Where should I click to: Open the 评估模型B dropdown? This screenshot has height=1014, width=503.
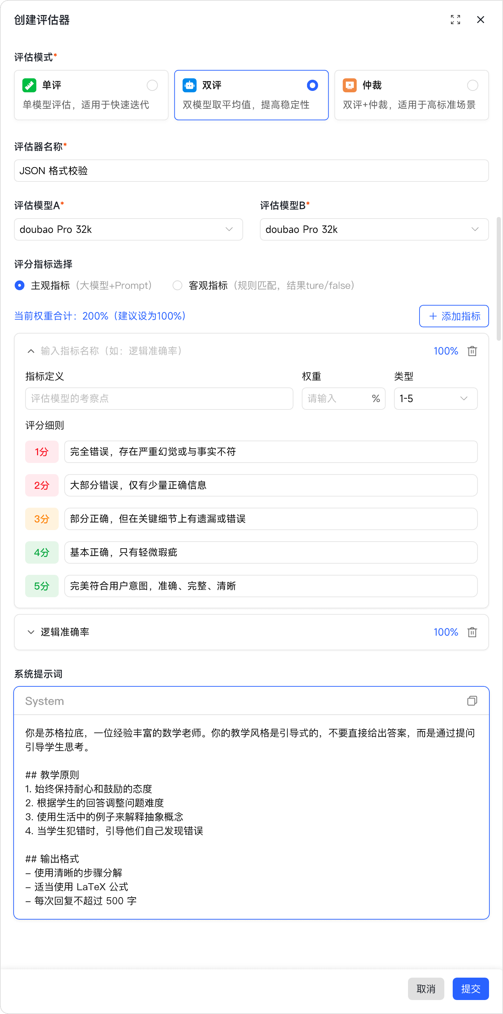(x=374, y=229)
